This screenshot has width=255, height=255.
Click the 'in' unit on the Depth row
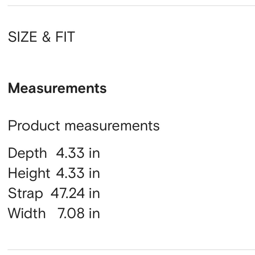coord(94,153)
